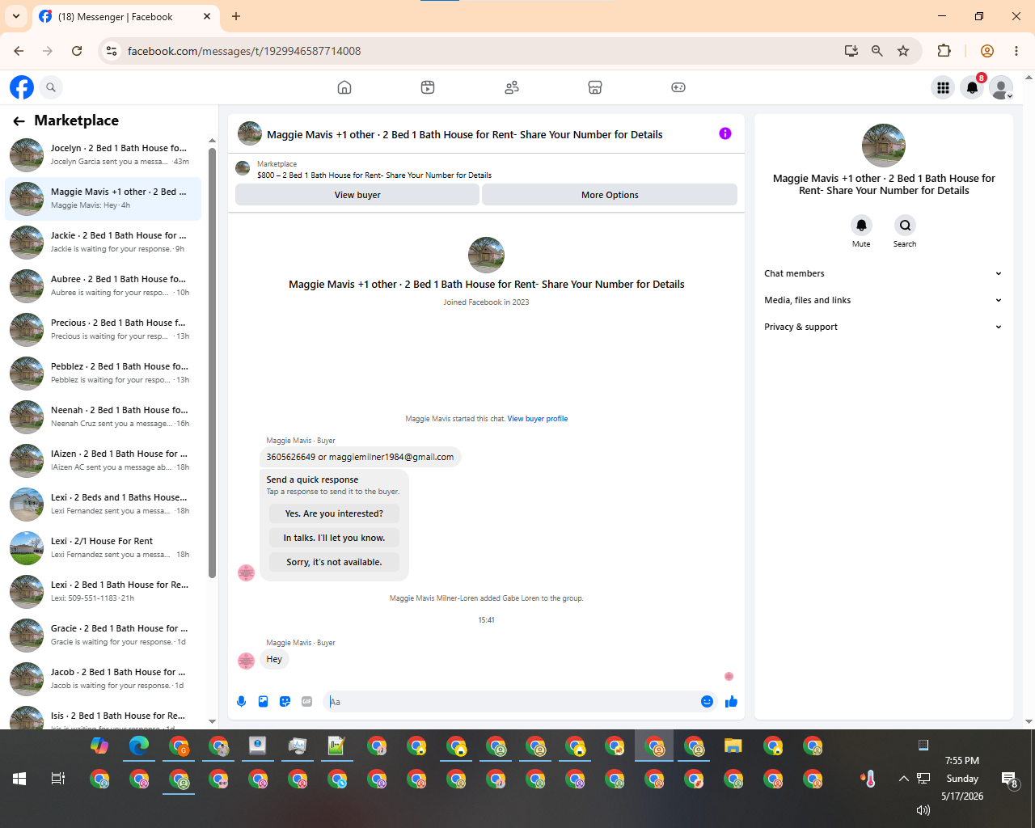This screenshot has height=828, width=1035.
Task: Open the Pebblez conversation in the list
Action: (103, 373)
